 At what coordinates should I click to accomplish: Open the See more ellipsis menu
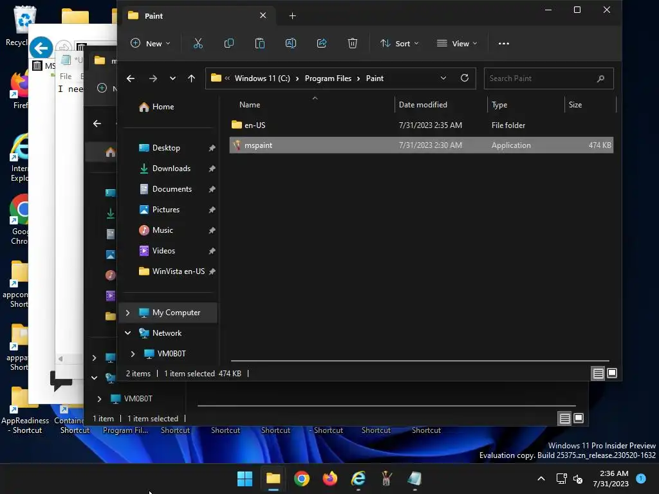coord(503,43)
